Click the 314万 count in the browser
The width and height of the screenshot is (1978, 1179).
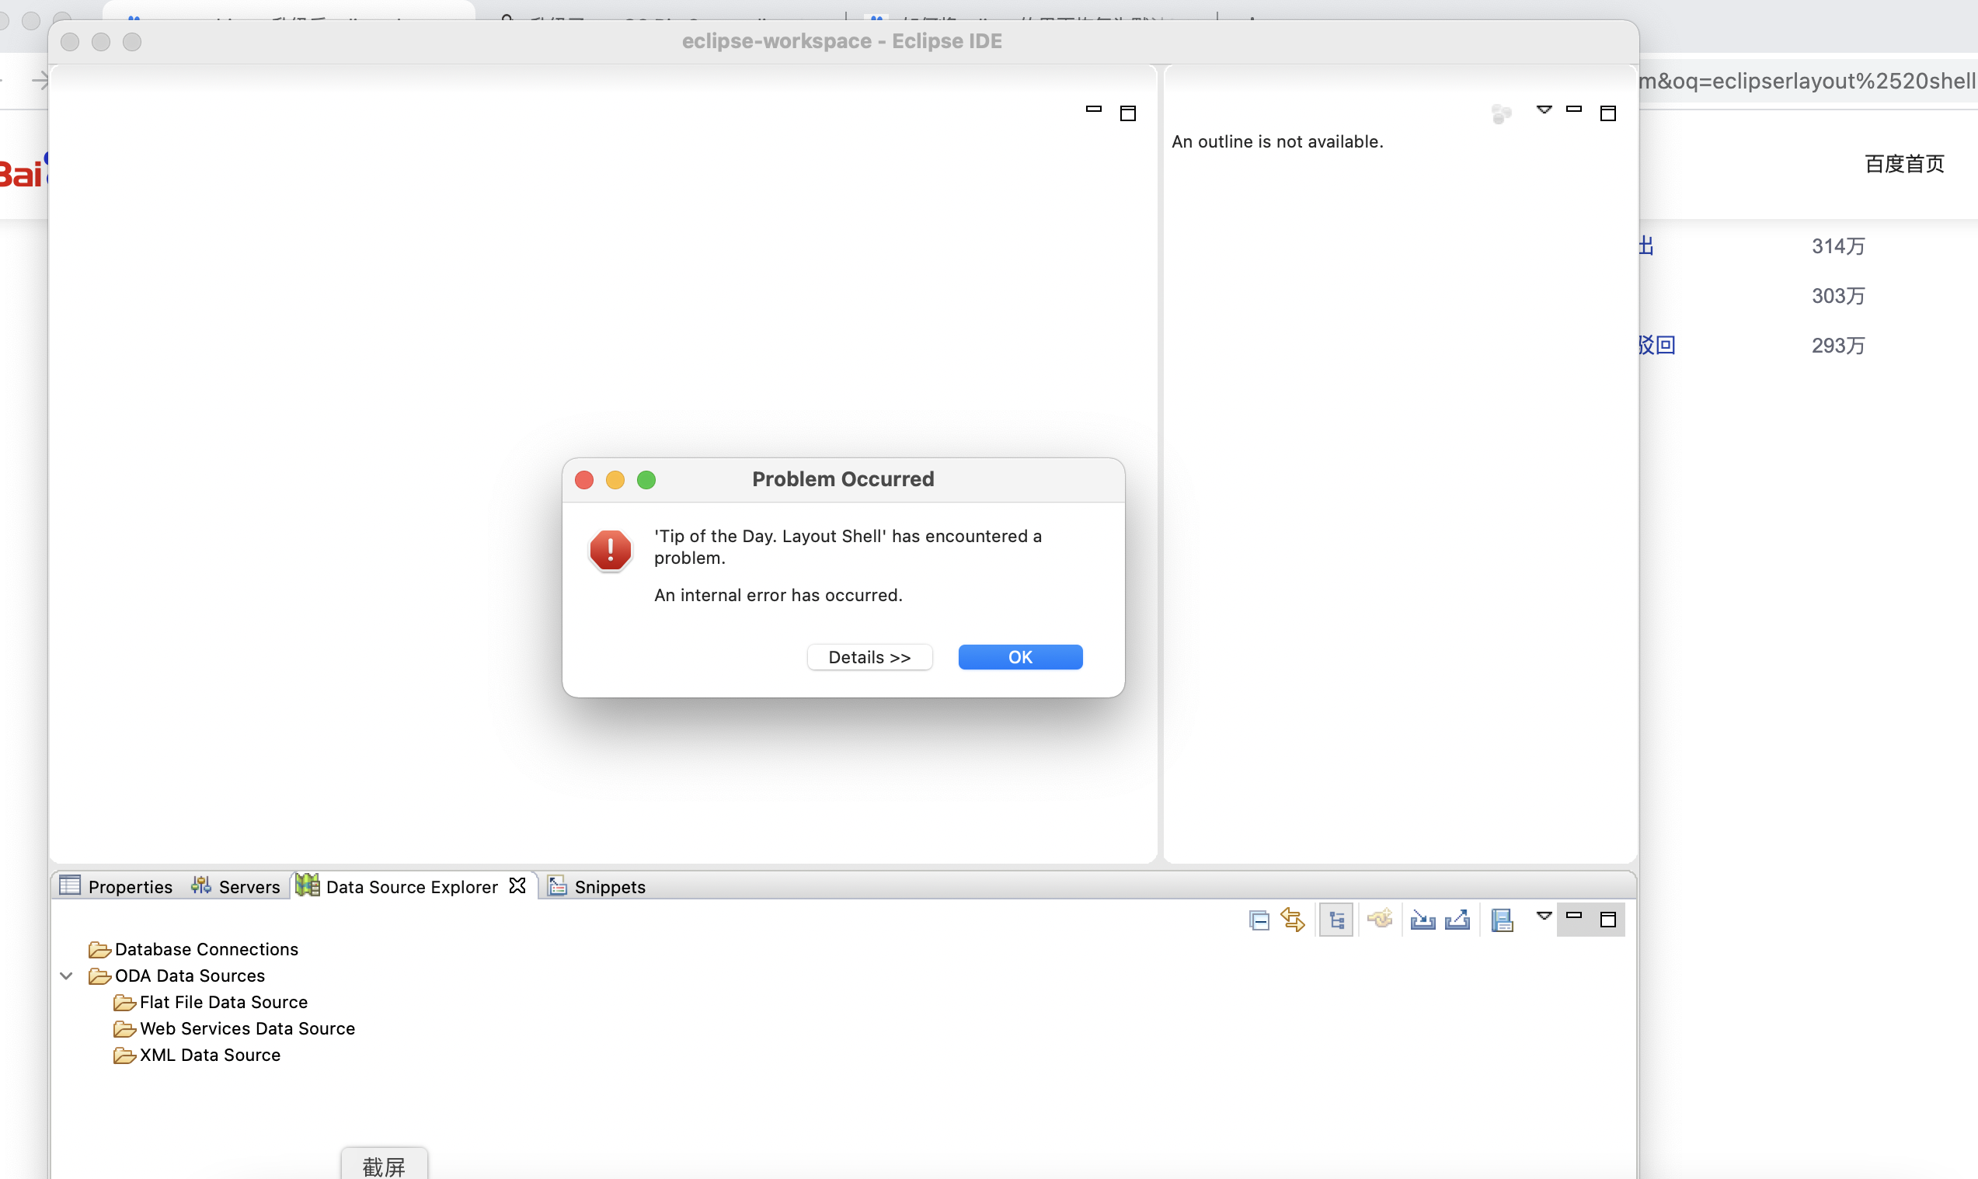click(1838, 246)
